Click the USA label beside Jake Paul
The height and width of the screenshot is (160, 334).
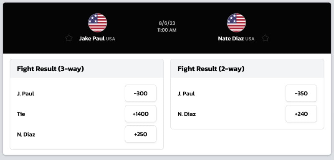111,39
